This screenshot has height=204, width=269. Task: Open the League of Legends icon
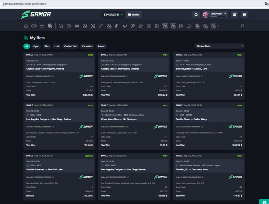157,26
